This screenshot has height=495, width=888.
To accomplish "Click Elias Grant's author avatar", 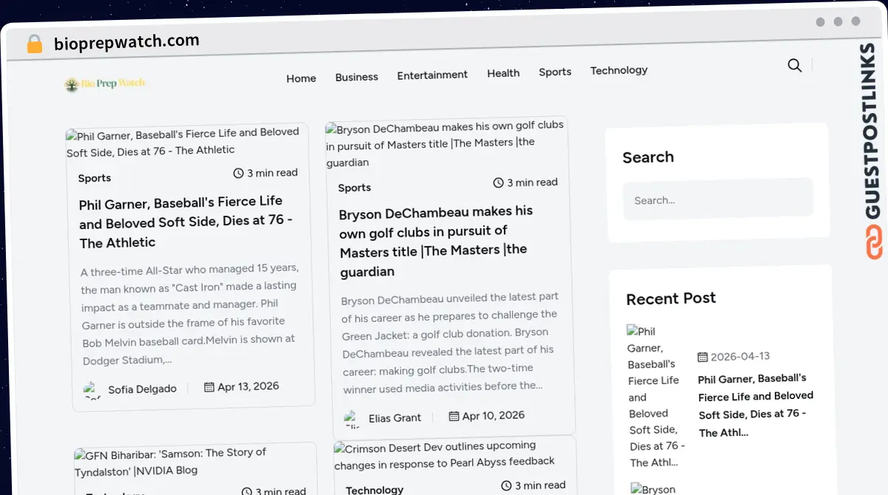I will click(352, 419).
